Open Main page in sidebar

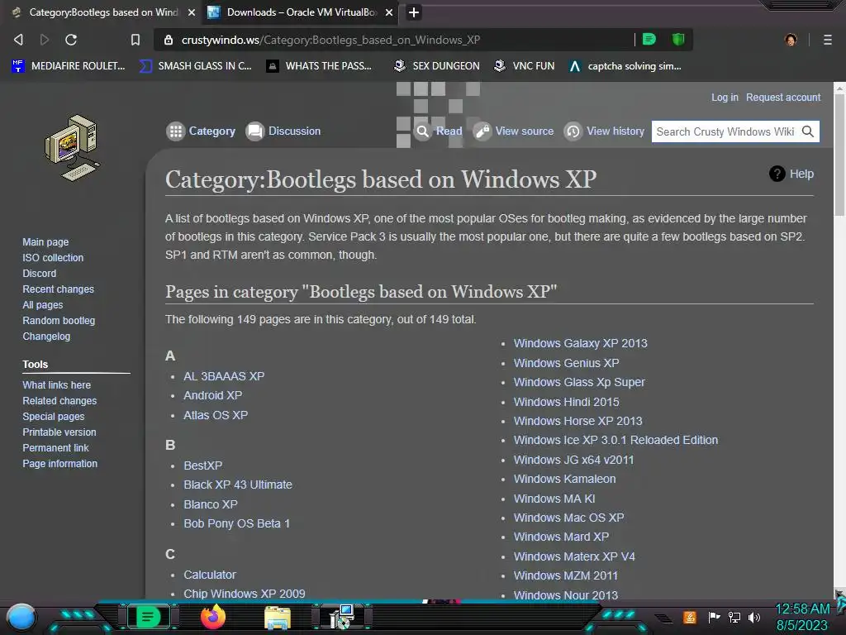coord(45,242)
